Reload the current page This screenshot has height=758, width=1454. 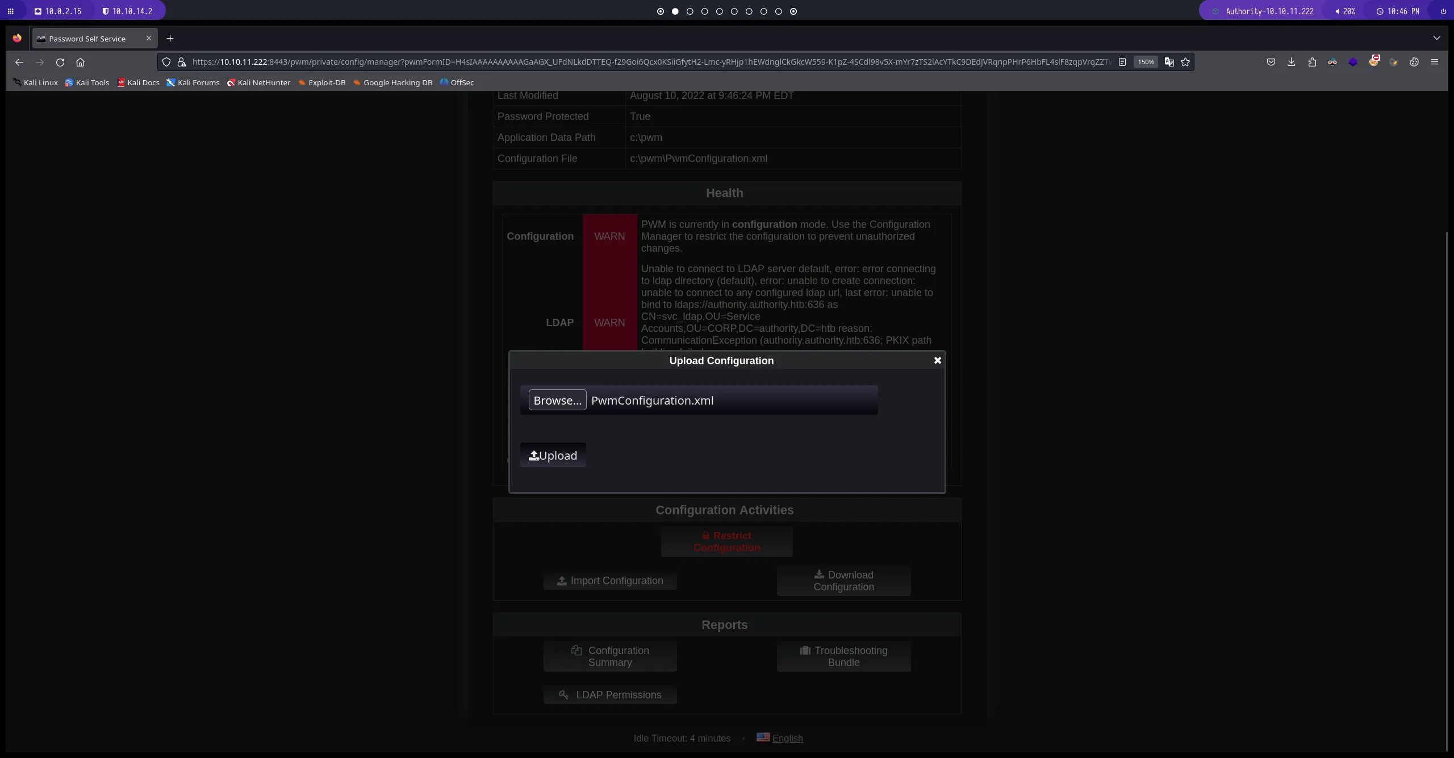click(x=60, y=63)
